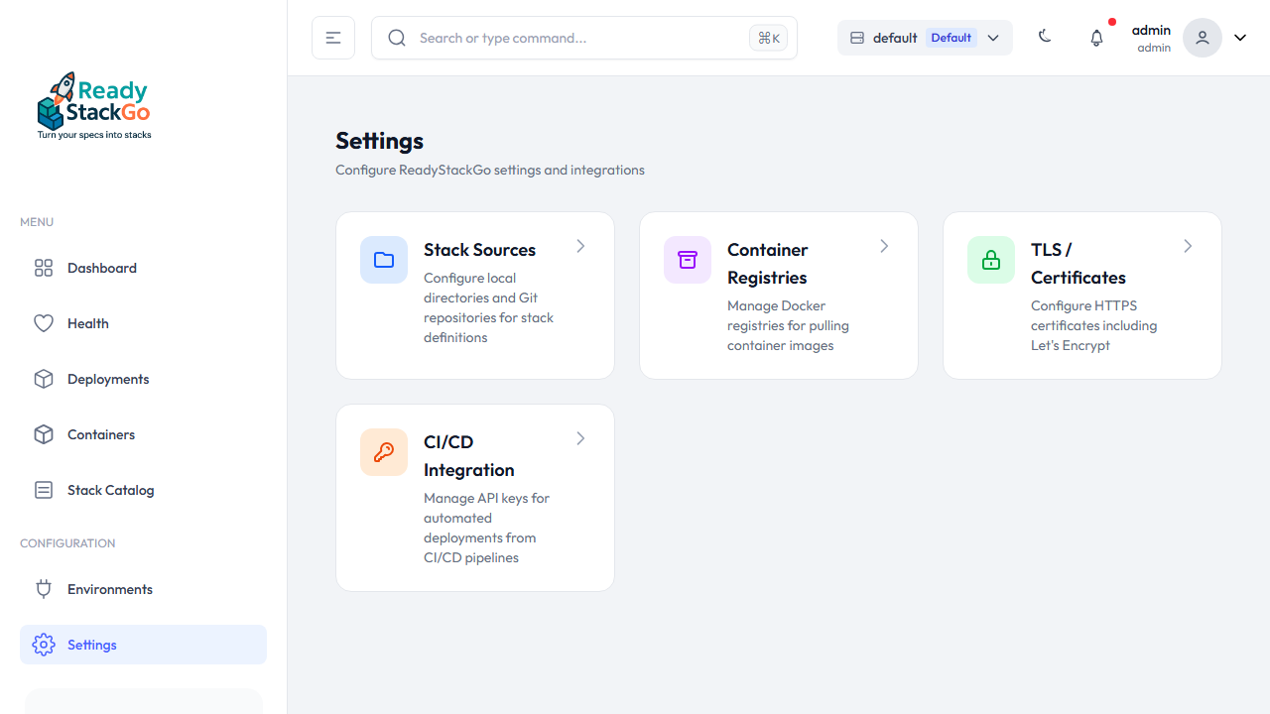
Task: Toggle dark mode with the moon icon
Action: pyautogui.click(x=1045, y=37)
